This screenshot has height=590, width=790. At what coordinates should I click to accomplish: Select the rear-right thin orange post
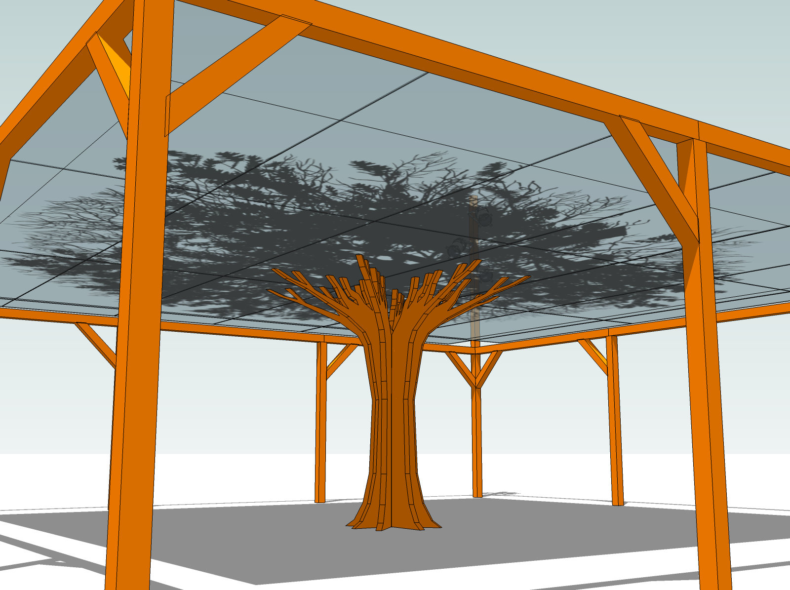(x=615, y=420)
